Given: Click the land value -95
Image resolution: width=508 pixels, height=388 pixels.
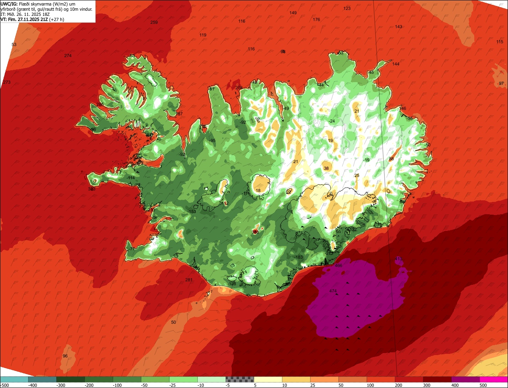Looking at the screenshot, I should [x=212, y=140].
